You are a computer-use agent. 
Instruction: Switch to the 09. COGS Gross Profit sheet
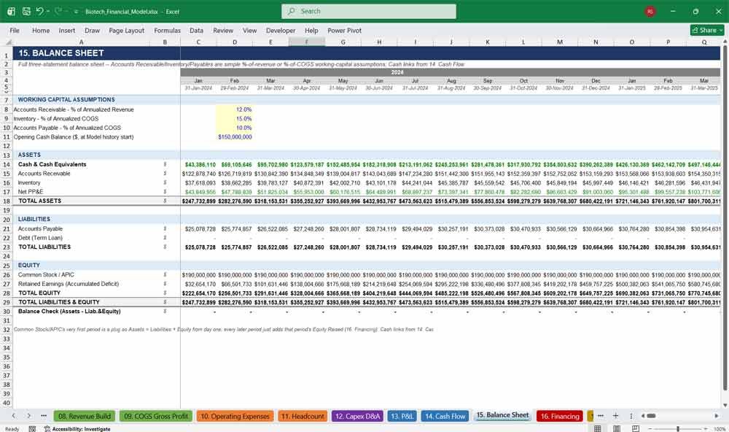coord(156,416)
